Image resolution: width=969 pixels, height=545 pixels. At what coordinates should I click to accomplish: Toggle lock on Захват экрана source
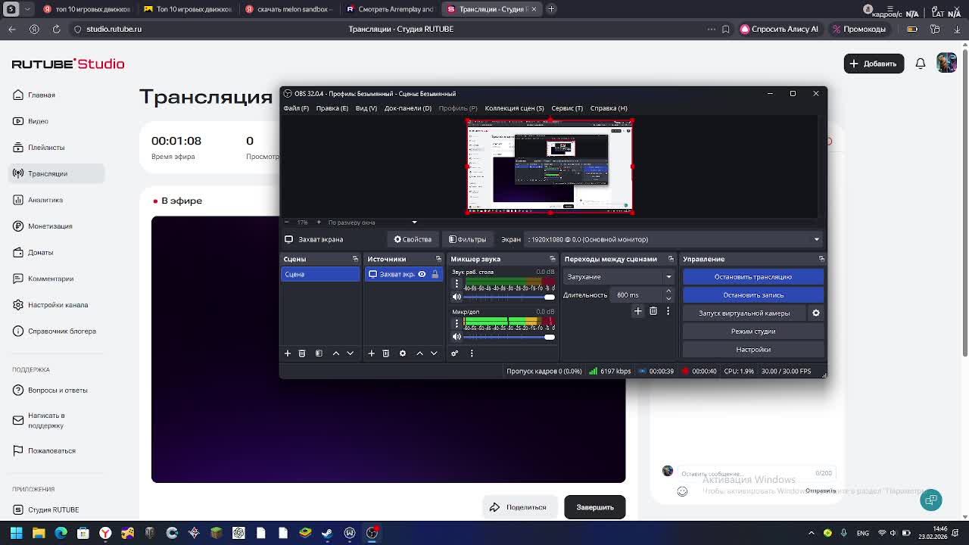coord(435,274)
